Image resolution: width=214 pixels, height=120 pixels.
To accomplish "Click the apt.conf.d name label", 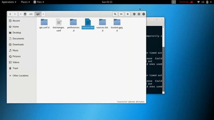I will tap(44, 27).
